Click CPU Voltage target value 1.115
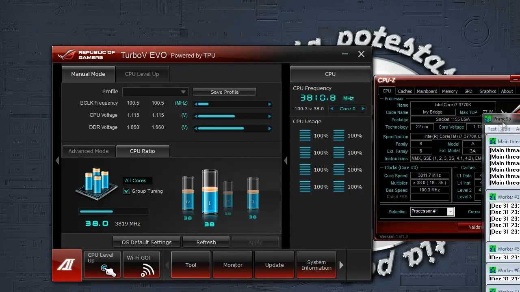The width and height of the screenshot is (520, 292). (x=158, y=115)
